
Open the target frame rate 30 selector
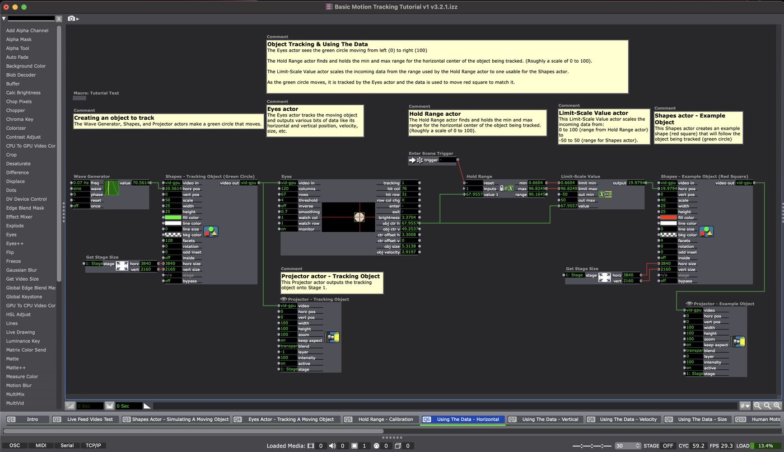[x=627, y=446]
